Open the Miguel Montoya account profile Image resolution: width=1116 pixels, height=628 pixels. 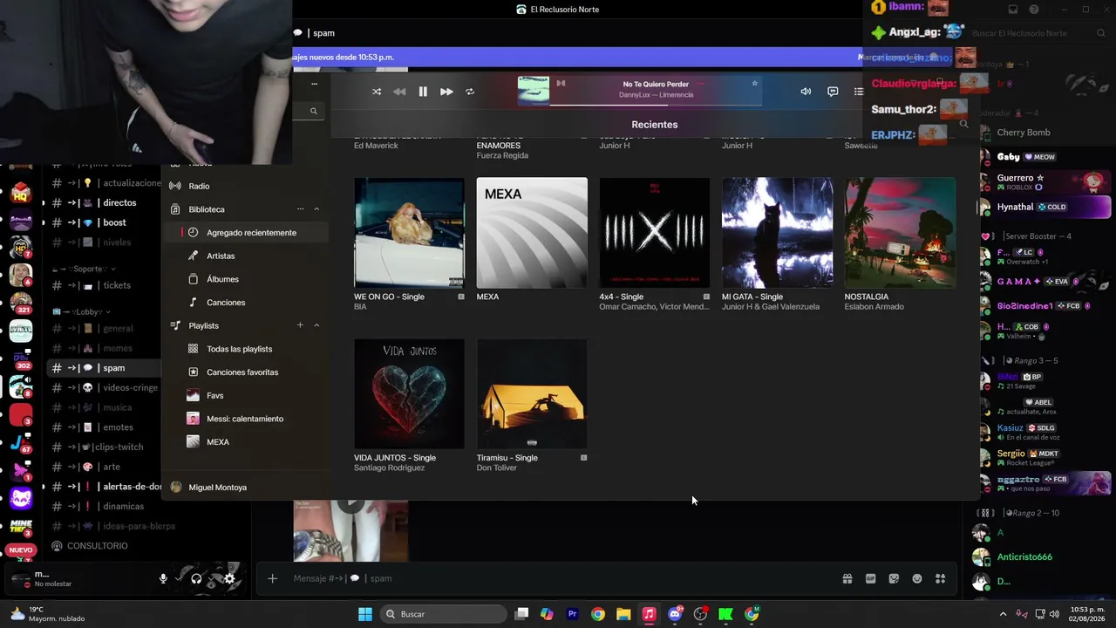point(209,488)
